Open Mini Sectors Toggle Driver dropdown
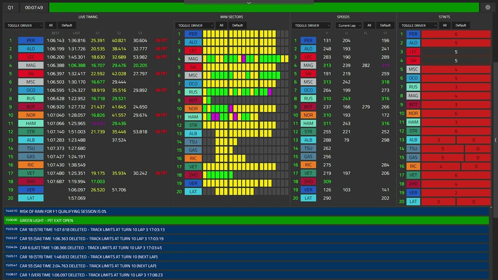The height and width of the screenshot is (280, 498). (195, 25)
